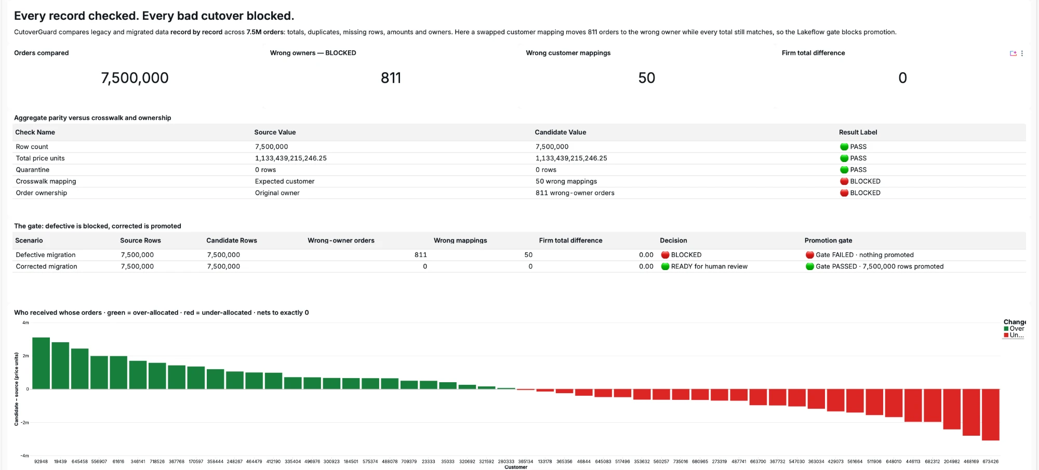Viewport: 1039px width, 470px height.
Task: Open the widget kebab menu
Action: point(1022,53)
